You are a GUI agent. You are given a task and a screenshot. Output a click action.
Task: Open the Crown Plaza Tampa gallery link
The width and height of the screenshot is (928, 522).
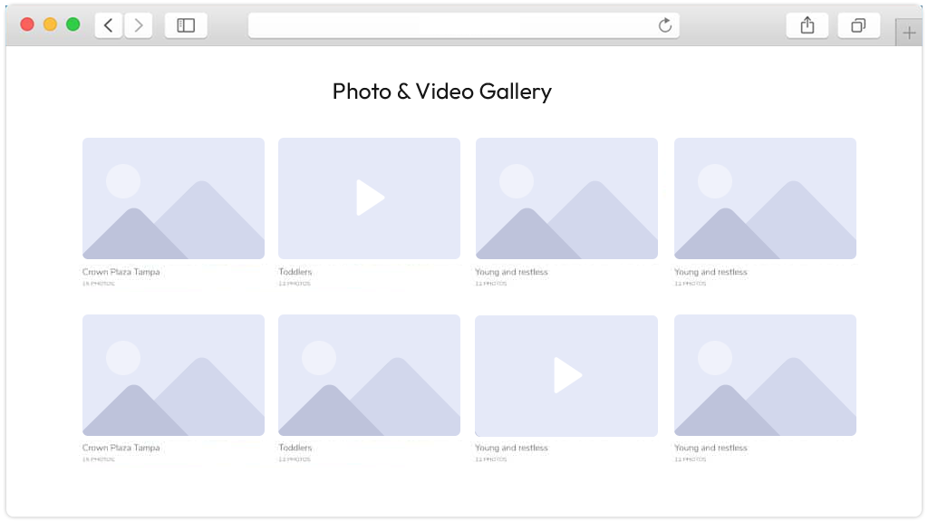(121, 271)
